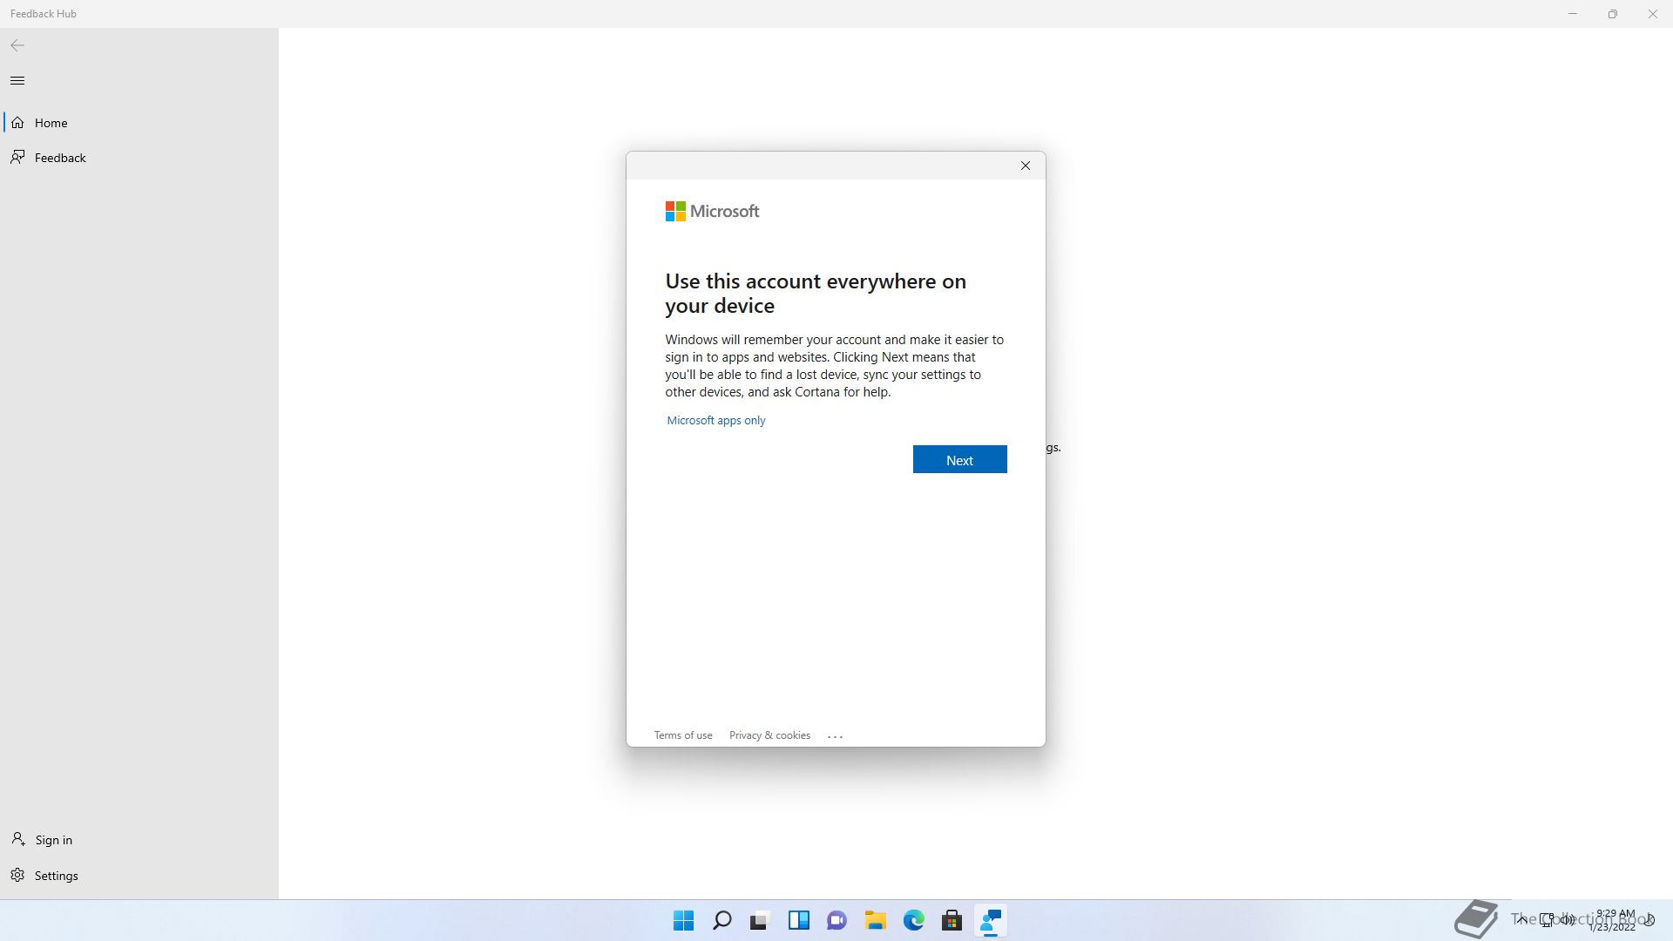
Task: Close the Microsoft account dialog
Action: [x=1026, y=166]
